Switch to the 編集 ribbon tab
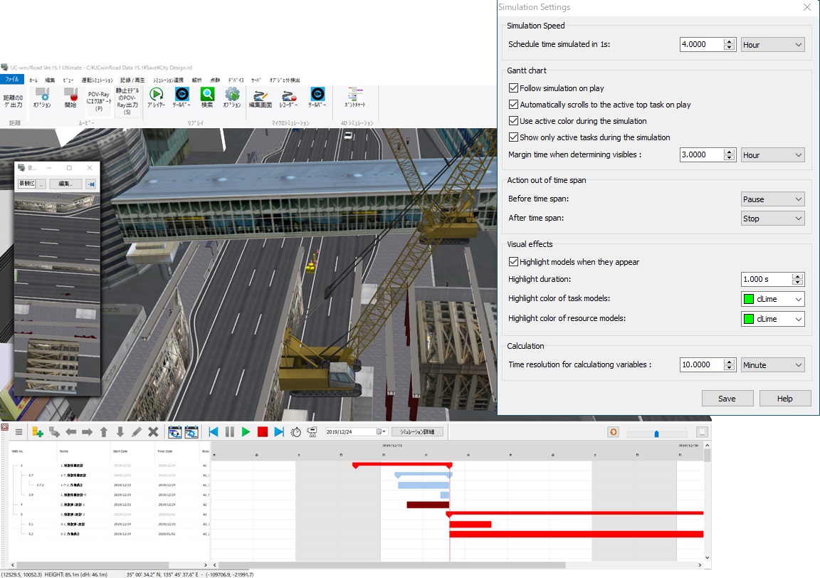 coord(50,80)
